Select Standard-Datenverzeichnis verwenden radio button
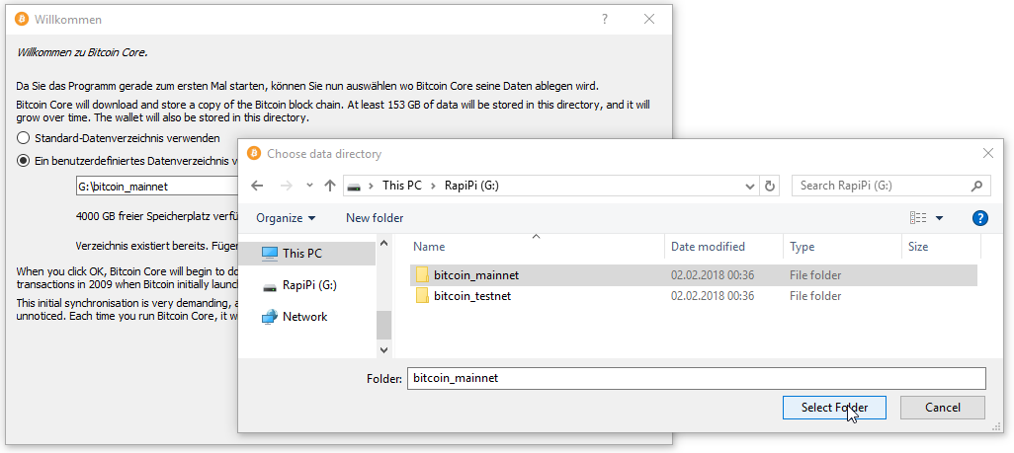The width and height of the screenshot is (1014, 453). point(24,137)
